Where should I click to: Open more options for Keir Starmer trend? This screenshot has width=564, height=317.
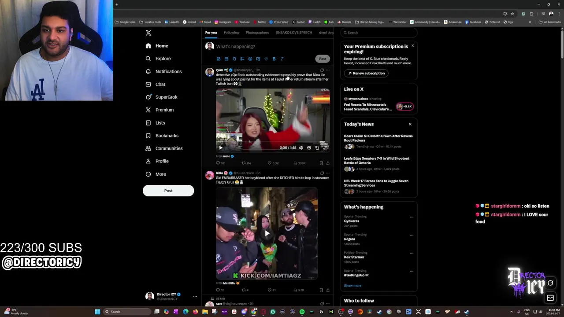tap(412, 253)
